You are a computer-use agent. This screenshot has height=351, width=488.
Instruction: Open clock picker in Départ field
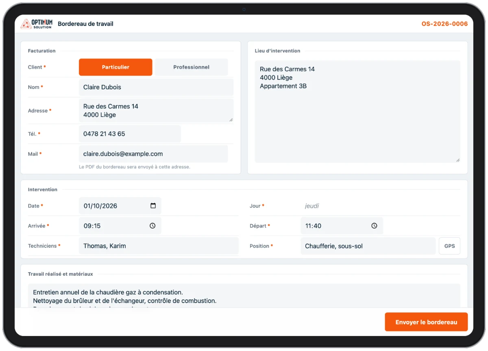374,225
